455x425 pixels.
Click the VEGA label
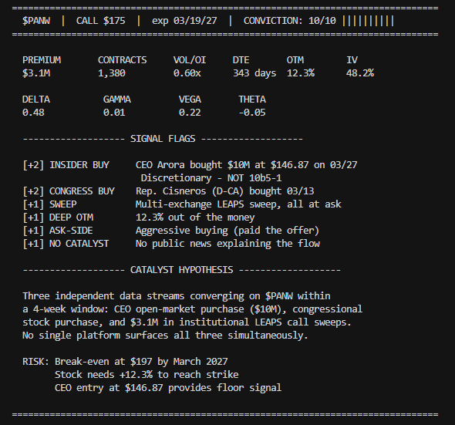pos(190,100)
